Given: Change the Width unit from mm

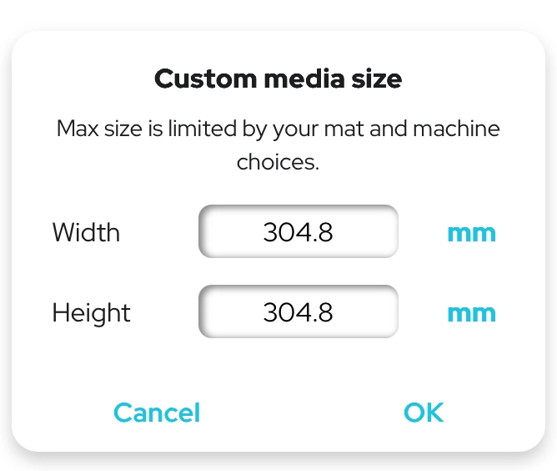Looking at the screenshot, I should (x=471, y=232).
